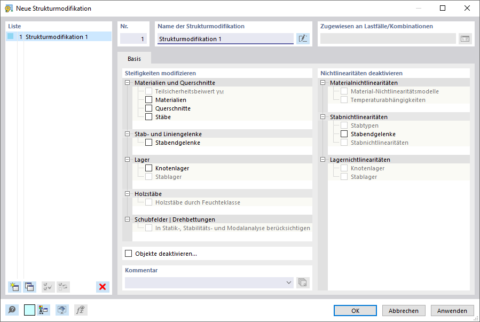The image size is (480, 322).
Task: Click the Anwenden button
Action: click(452, 310)
